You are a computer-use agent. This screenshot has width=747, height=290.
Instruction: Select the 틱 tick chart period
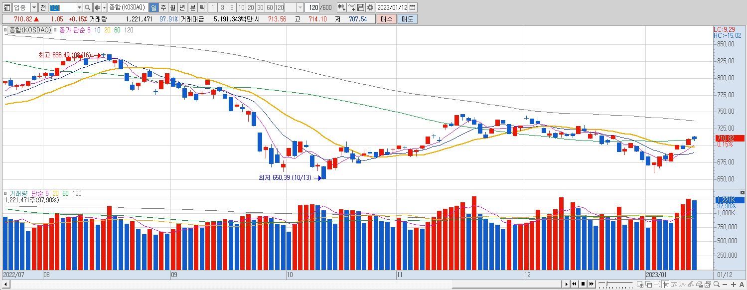202,7
